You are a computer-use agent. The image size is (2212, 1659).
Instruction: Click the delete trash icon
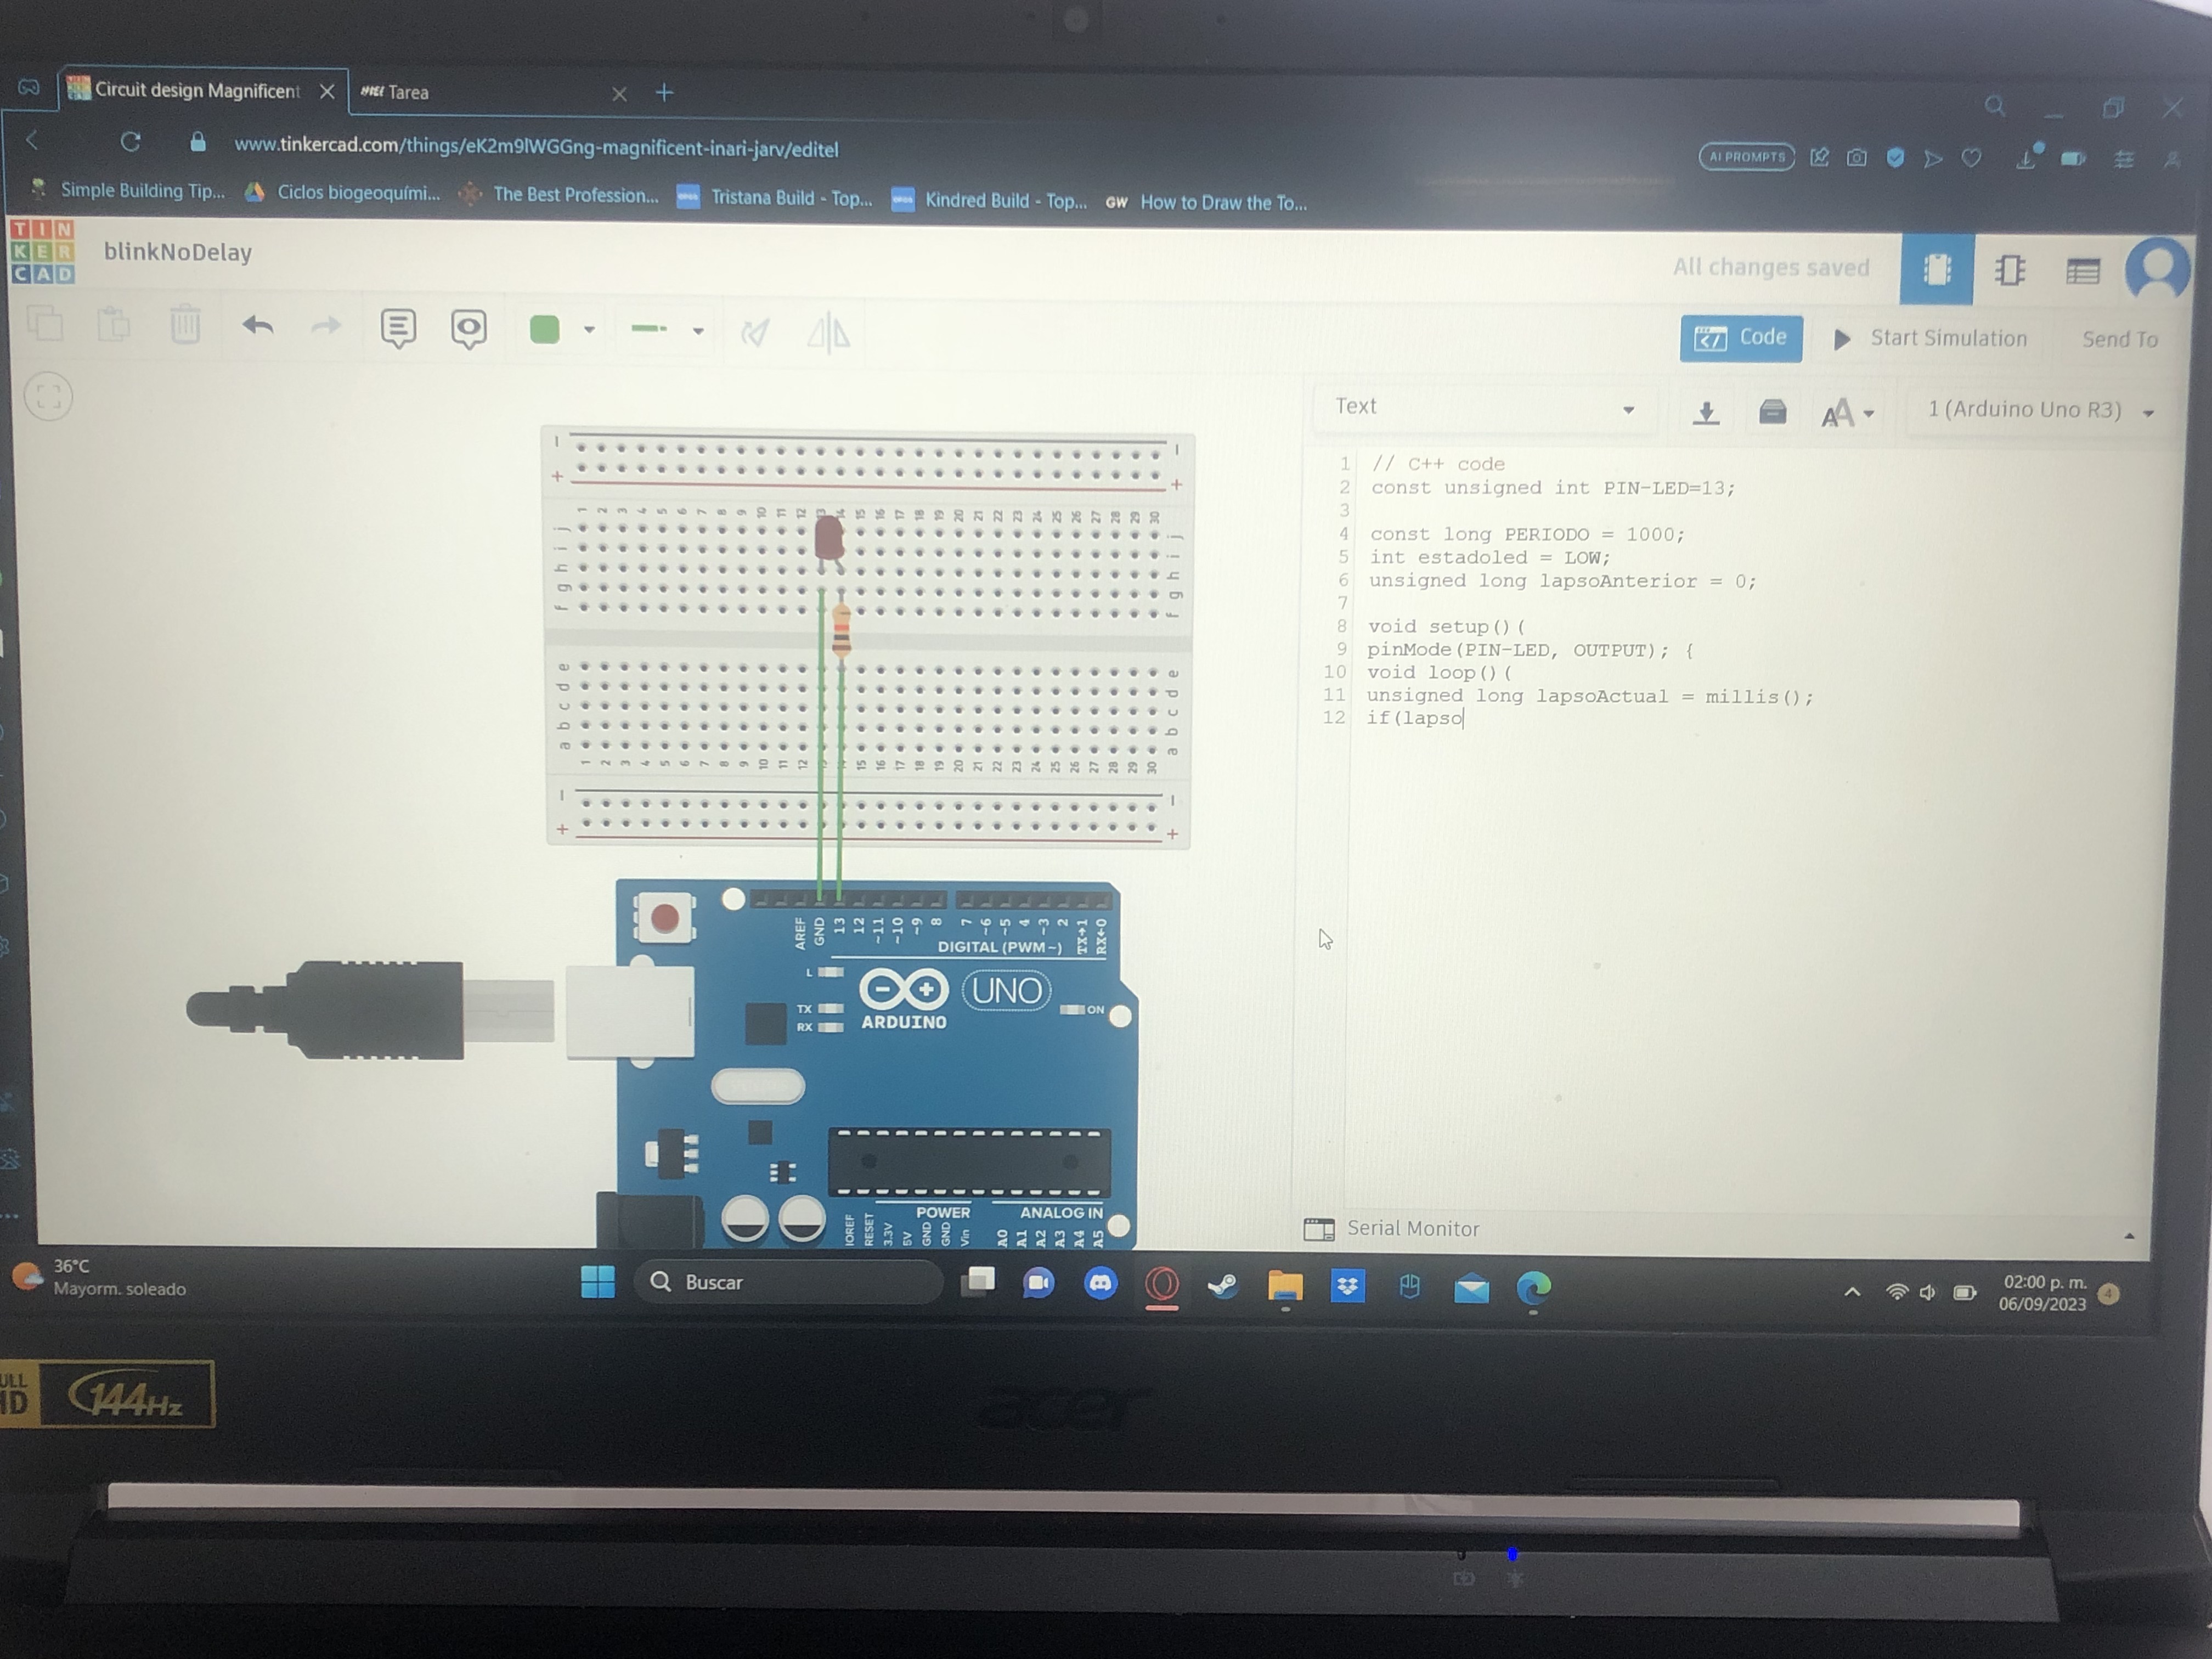(185, 325)
